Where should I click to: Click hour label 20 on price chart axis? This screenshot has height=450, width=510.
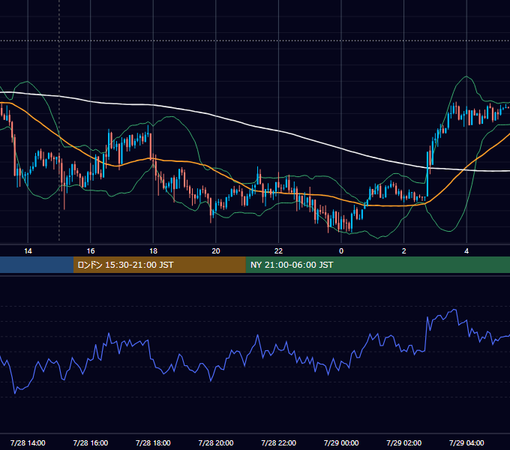[216, 250]
